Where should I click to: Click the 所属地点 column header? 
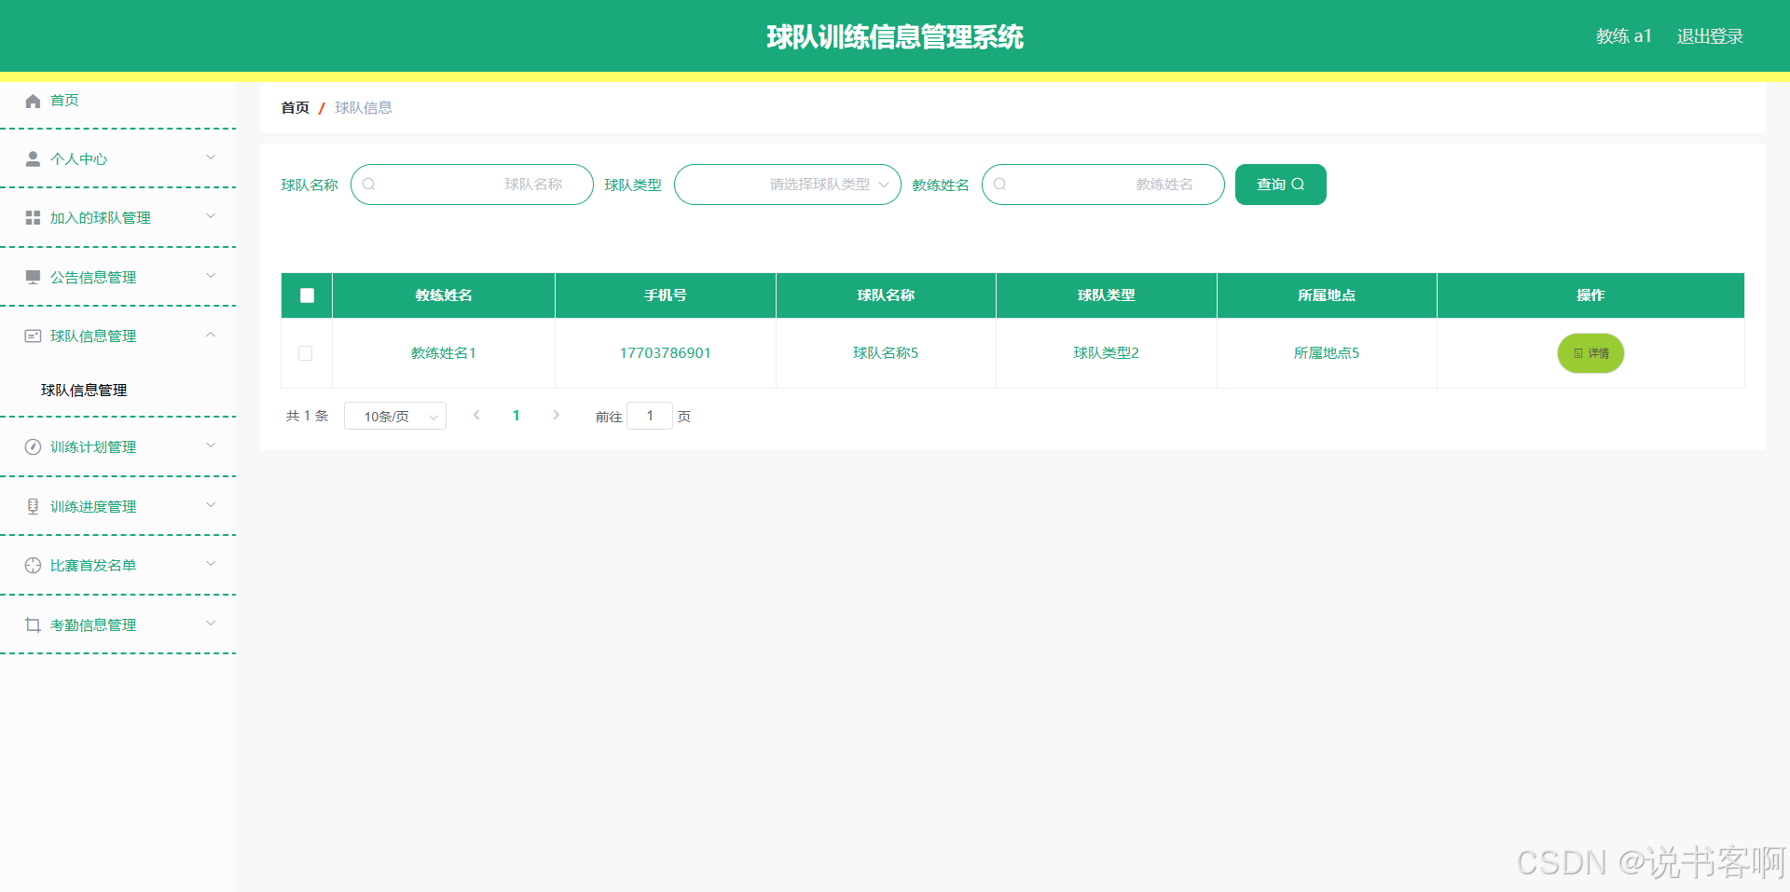click(1327, 295)
